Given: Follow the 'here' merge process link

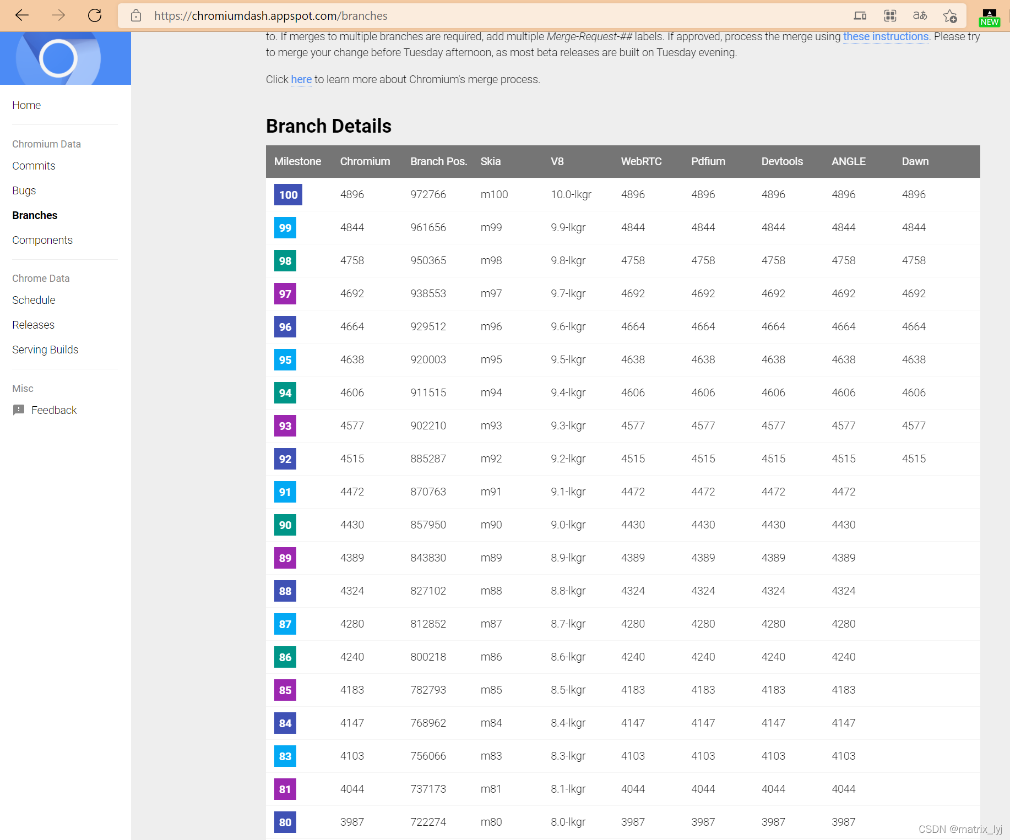Looking at the screenshot, I should [x=301, y=79].
